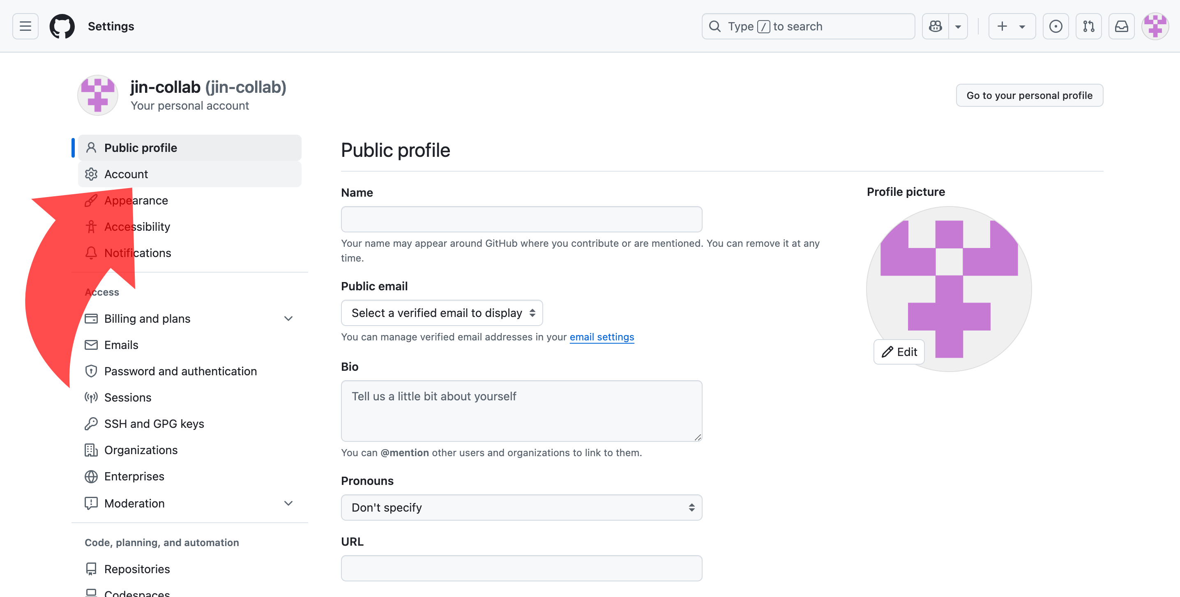The image size is (1180, 597).
Task: Open Pull requests icon in header
Action: click(x=1088, y=26)
